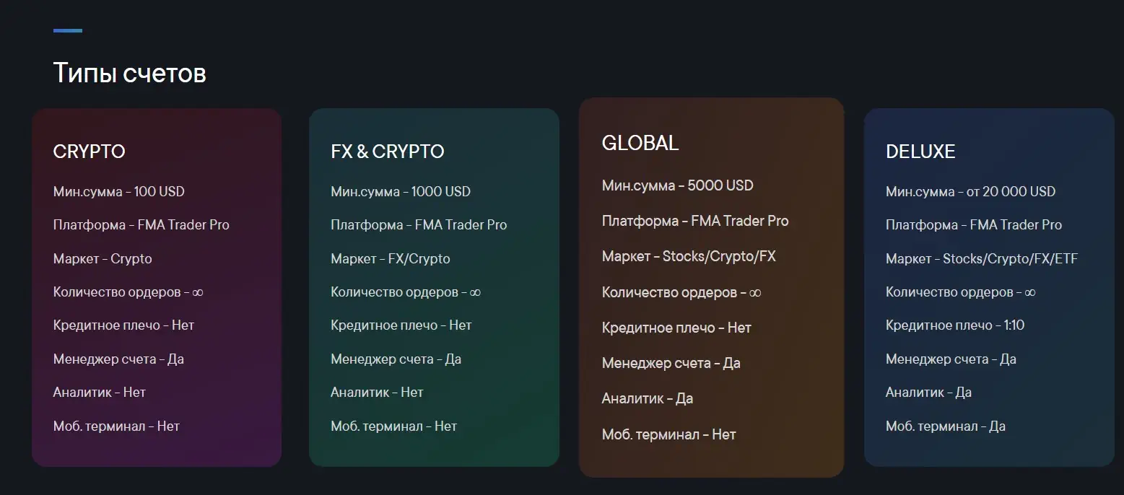The height and width of the screenshot is (495, 1124).
Task: Click Маркет – Stocks/Crypto/FX in GLOBAL card
Action: 689,256
